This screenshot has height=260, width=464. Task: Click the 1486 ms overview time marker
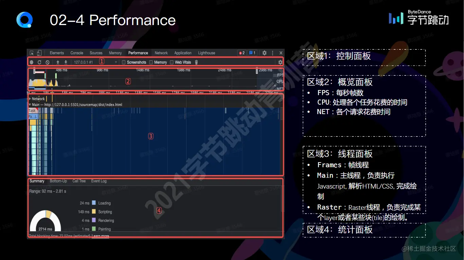[x=143, y=70]
